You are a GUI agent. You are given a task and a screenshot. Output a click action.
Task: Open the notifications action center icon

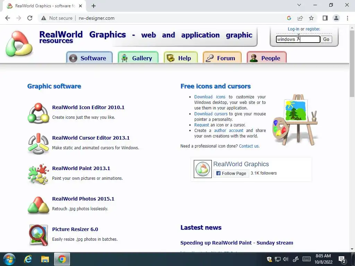342,259
